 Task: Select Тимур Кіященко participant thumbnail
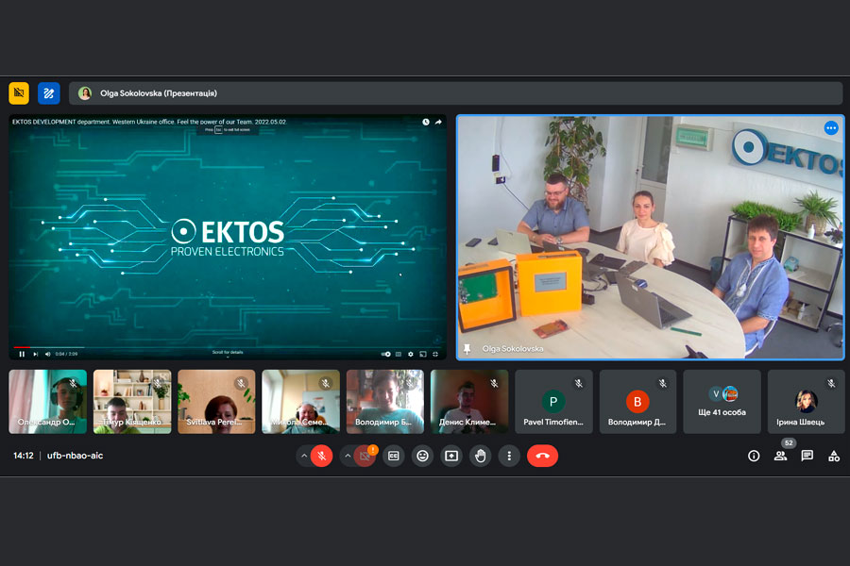(x=132, y=402)
